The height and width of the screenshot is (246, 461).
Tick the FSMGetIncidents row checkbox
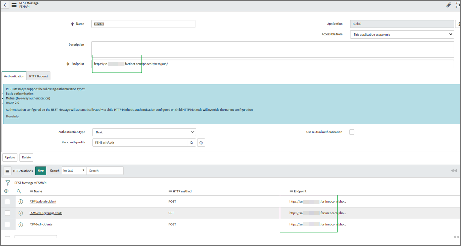7,224
